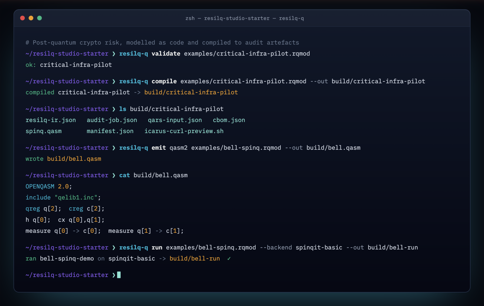Click 'bell-spinq-demo' in the run output
Image resolution: width=484 pixels, height=306 pixels.
tap(67, 259)
